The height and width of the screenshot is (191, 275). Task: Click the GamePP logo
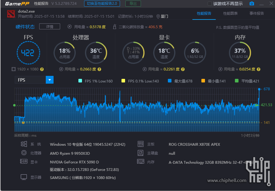coord(17,4)
